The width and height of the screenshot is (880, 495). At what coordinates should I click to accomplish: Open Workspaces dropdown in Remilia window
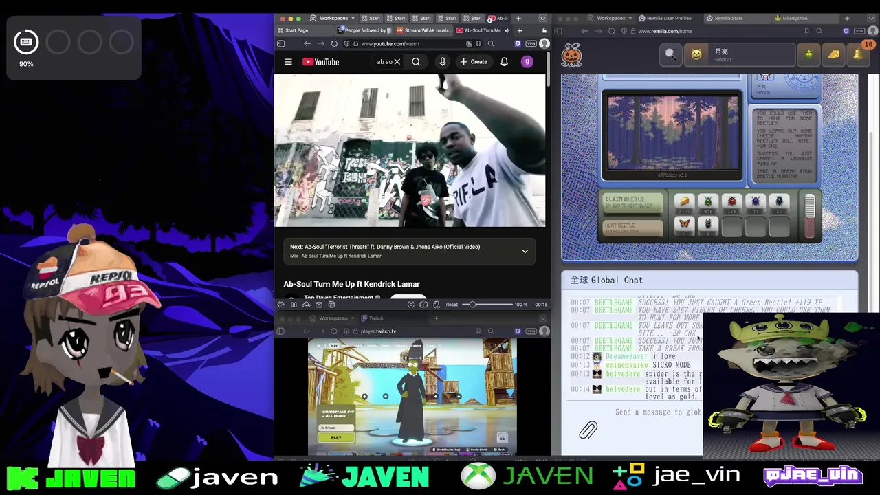(610, 18)
